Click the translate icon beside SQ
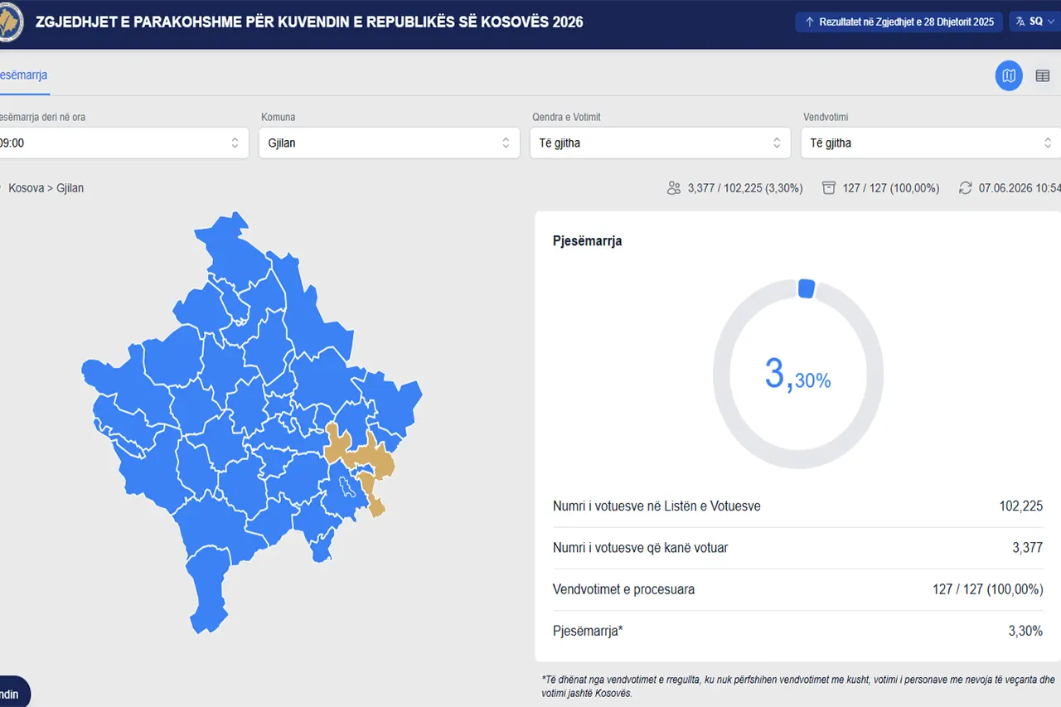Screen dimensions: 1061x707 point(1020,22)
